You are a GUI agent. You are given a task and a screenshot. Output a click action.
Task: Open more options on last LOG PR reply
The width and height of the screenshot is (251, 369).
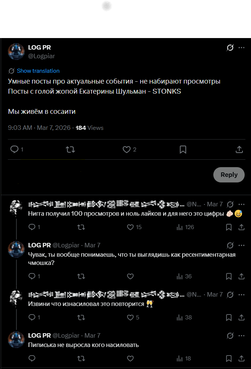tap(241, 335)
